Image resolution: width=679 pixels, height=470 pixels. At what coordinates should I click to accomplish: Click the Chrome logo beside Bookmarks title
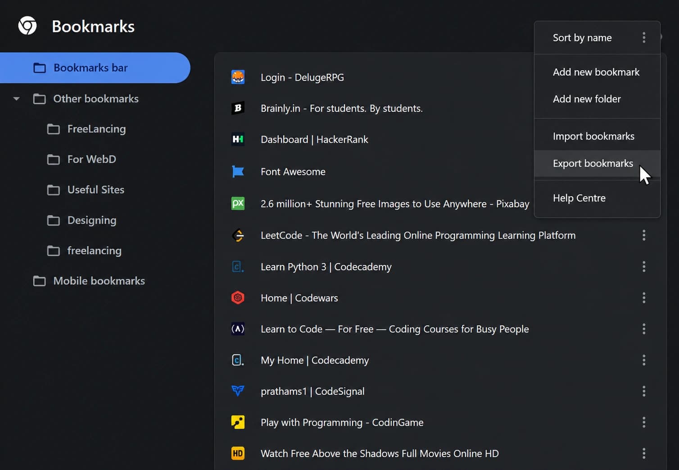pyautogui.click(x=27, y=26)
